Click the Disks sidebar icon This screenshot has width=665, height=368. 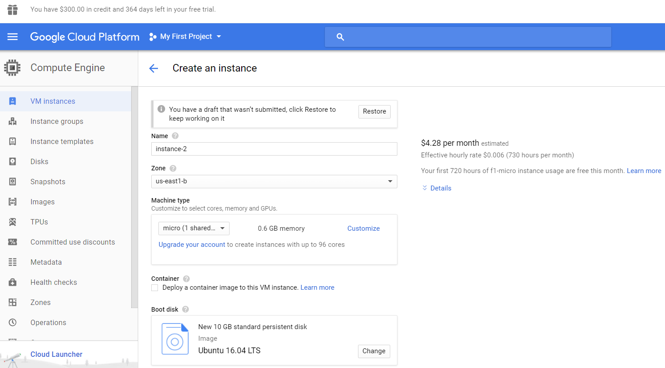(x=13, y=161)
